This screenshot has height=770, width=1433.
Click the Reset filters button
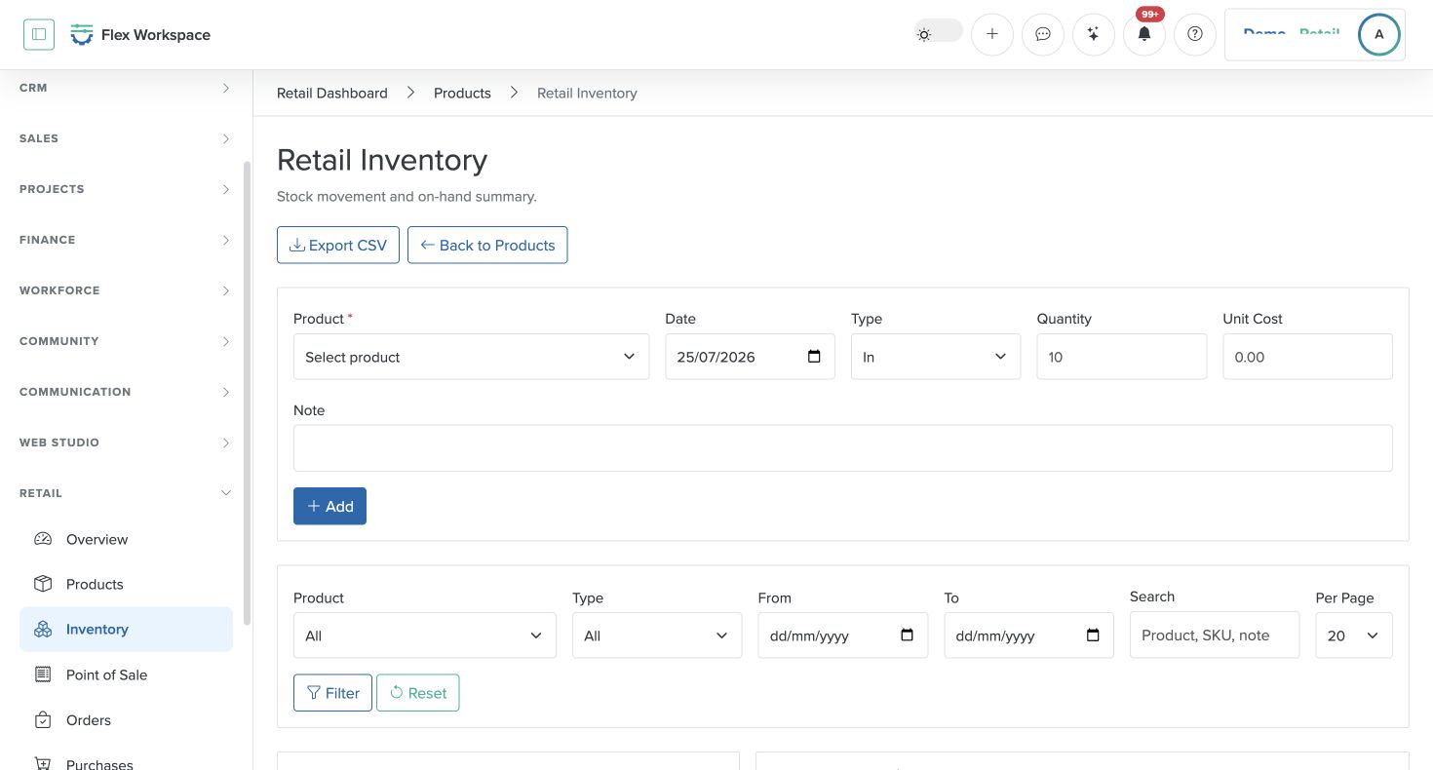point(418,693)
